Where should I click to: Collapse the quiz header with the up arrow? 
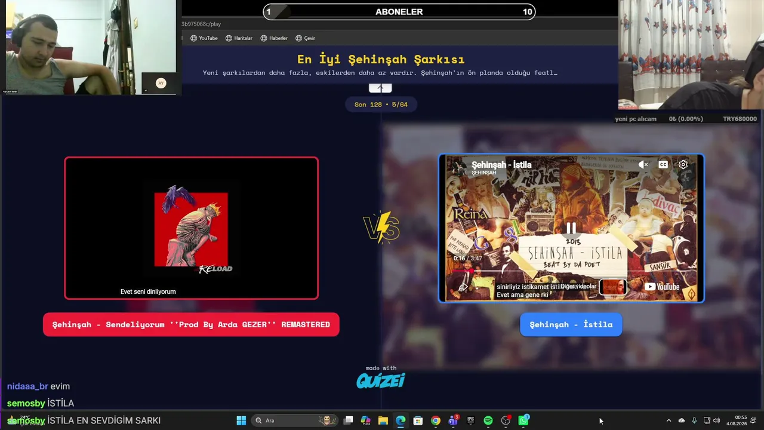380,88
